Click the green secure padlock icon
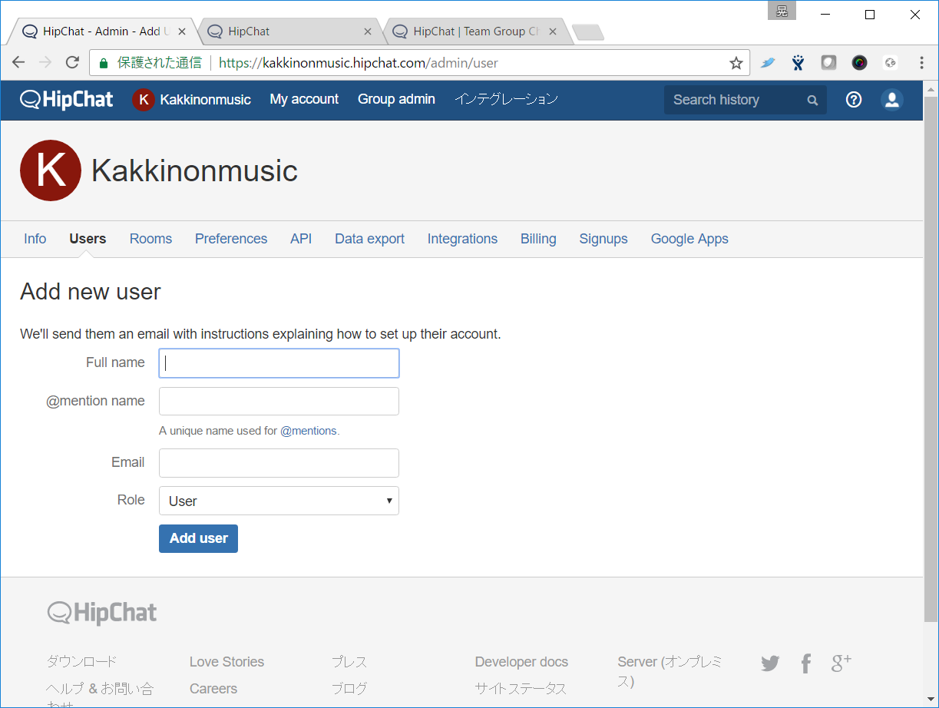 tap(104, 63)
